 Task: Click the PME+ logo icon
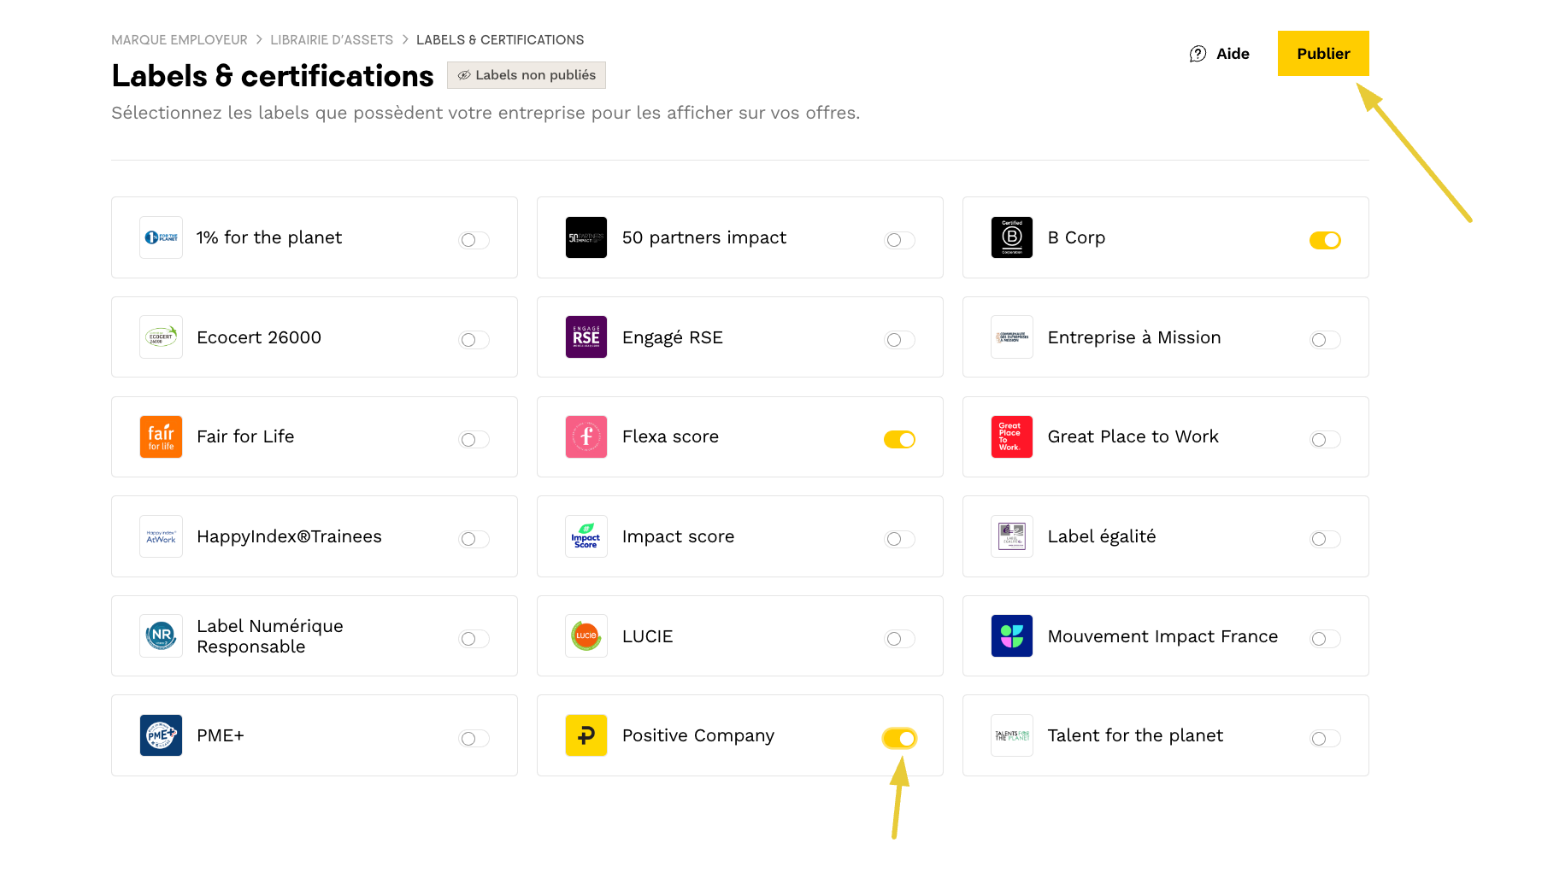pyautogui.click(x=161, y=735)
